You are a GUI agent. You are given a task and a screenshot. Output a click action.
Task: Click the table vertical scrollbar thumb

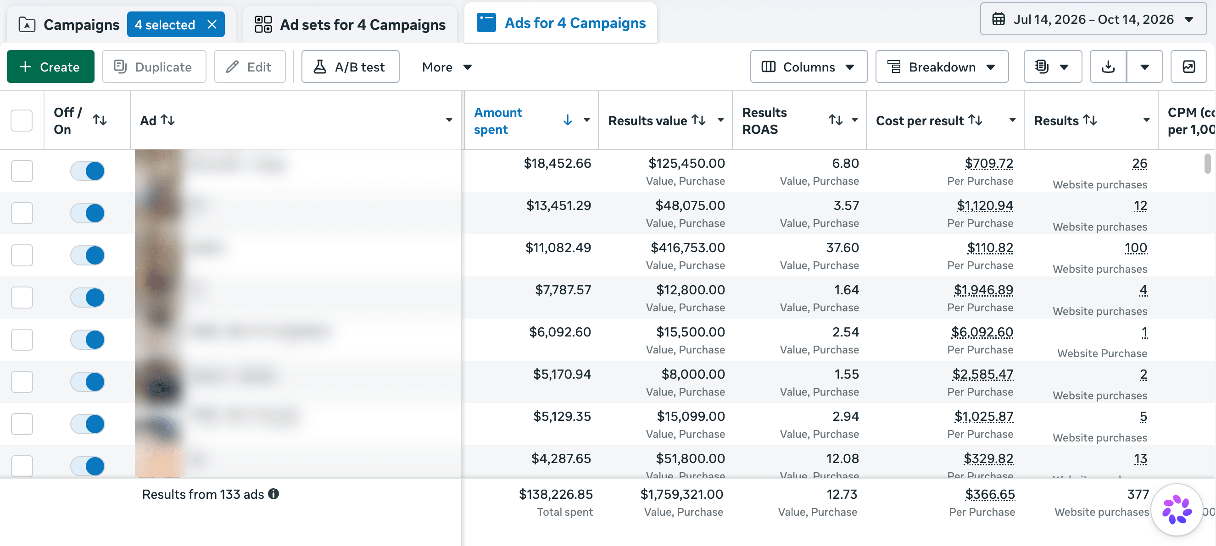click(1207, 164)
